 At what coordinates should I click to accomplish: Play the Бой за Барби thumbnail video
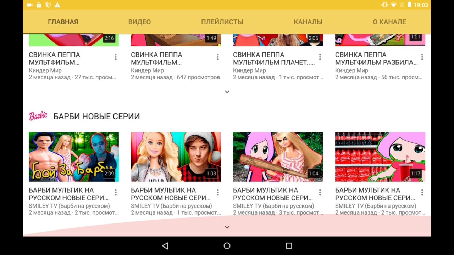coord(74,157)
